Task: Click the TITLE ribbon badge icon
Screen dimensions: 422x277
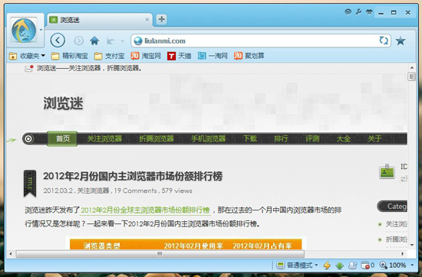Action: click(30, 184)
